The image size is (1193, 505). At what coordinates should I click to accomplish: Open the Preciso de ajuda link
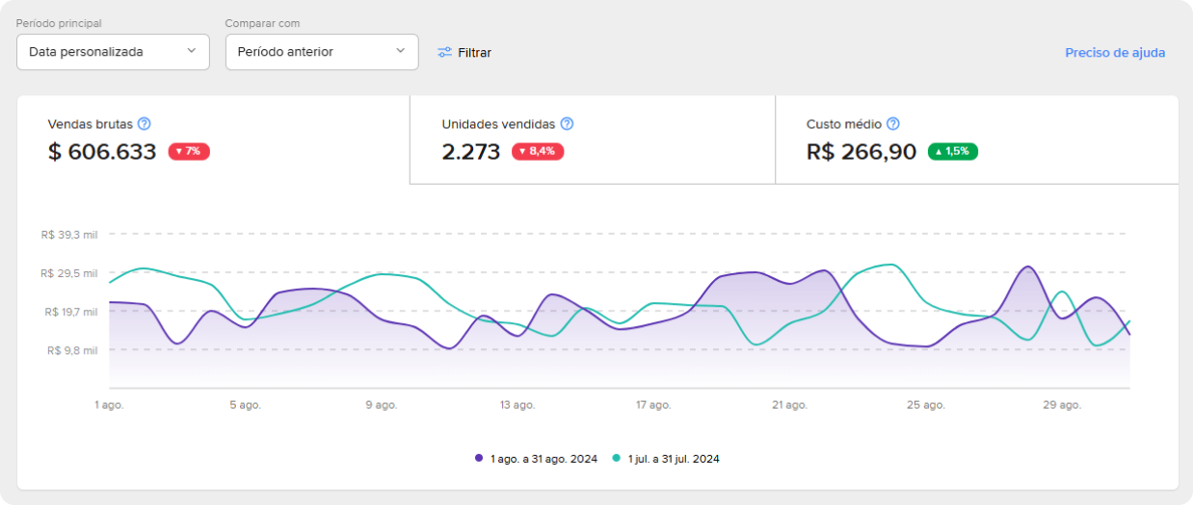click(x=1115, y=53)
